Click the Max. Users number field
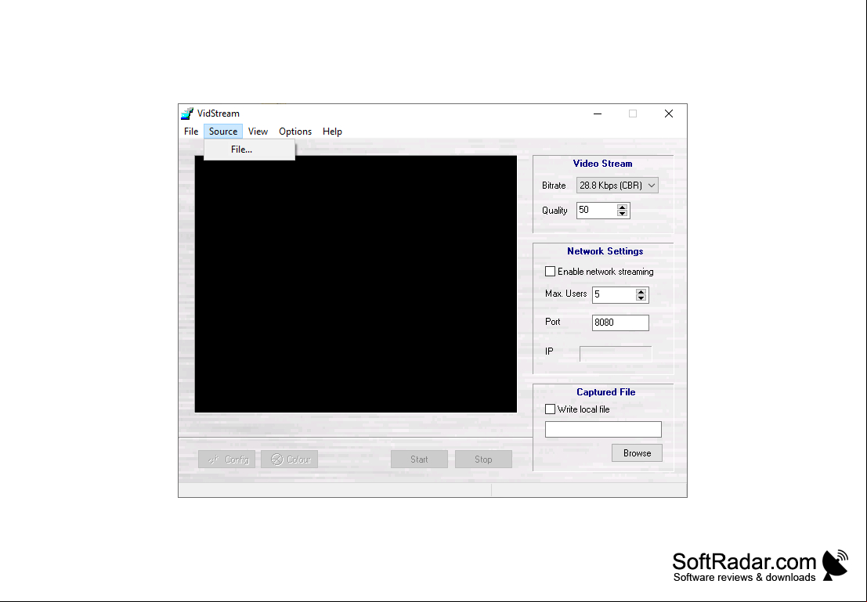This screenshot has width=867, height=602. point(614,294)
